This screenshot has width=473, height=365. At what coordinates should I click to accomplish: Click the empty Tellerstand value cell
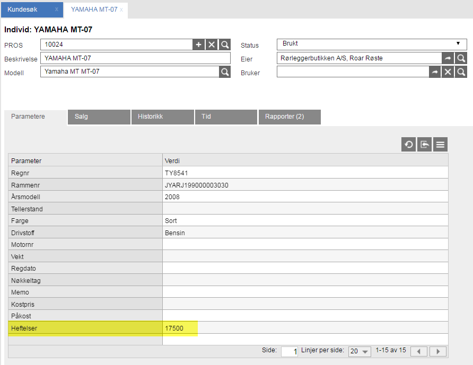coord(305,209)
